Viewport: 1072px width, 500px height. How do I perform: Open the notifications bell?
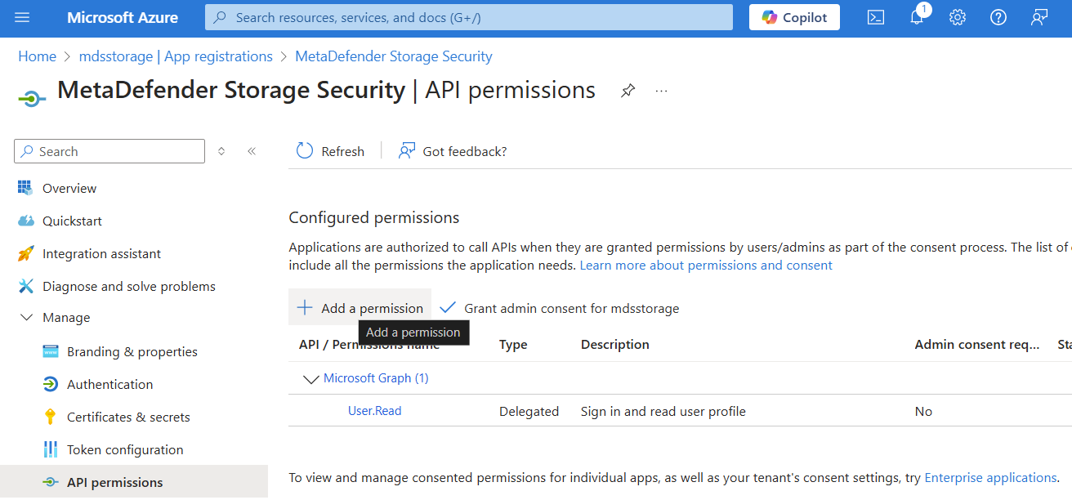pyautogui.click(x=917, y=17)
